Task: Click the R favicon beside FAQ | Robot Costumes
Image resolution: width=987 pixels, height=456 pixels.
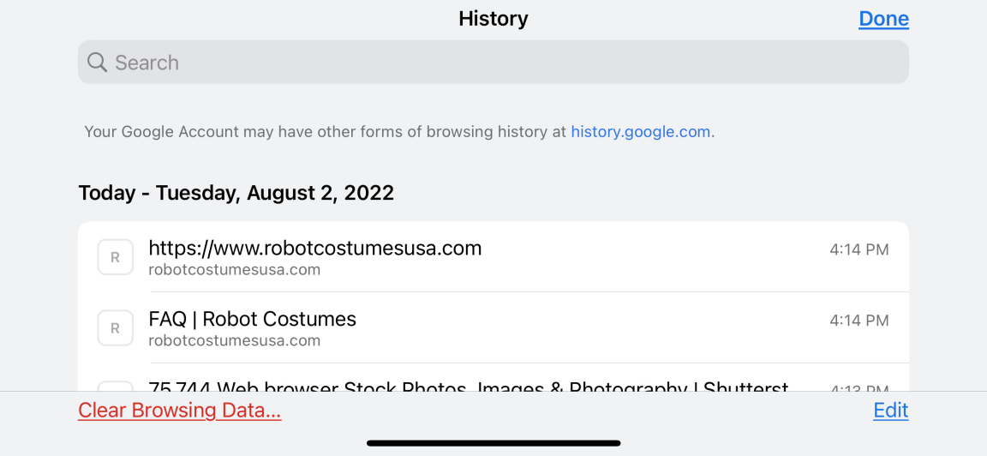Action: [115, 327]
